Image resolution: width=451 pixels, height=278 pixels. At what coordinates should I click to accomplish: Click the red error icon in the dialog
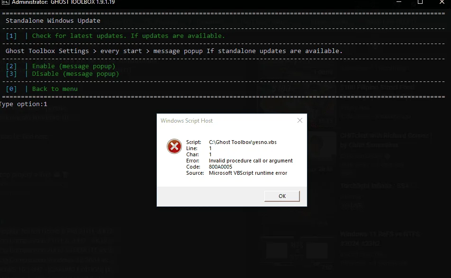pyautogui.click(x=174, y=146)
